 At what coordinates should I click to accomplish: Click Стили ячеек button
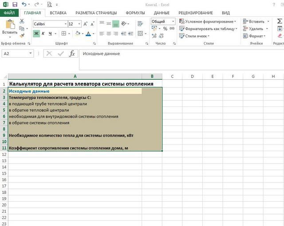tap(198, 36)
